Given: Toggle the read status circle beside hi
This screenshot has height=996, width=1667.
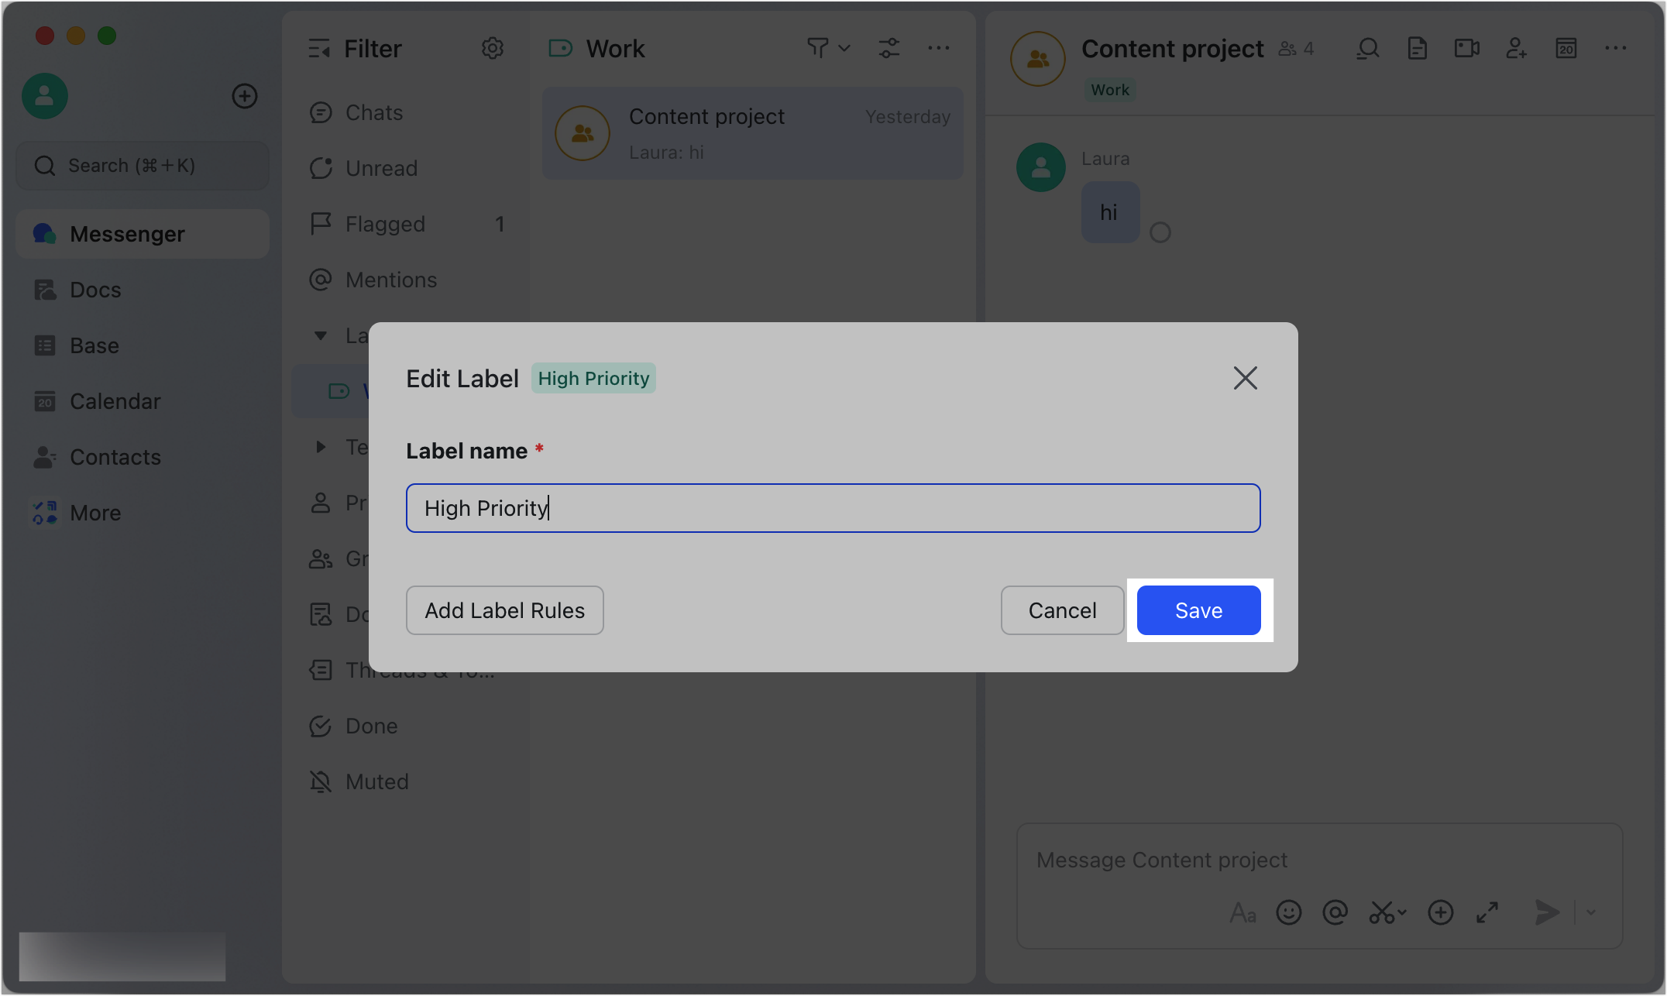Looking at the screenshot, I should [x=1160, y=232].
